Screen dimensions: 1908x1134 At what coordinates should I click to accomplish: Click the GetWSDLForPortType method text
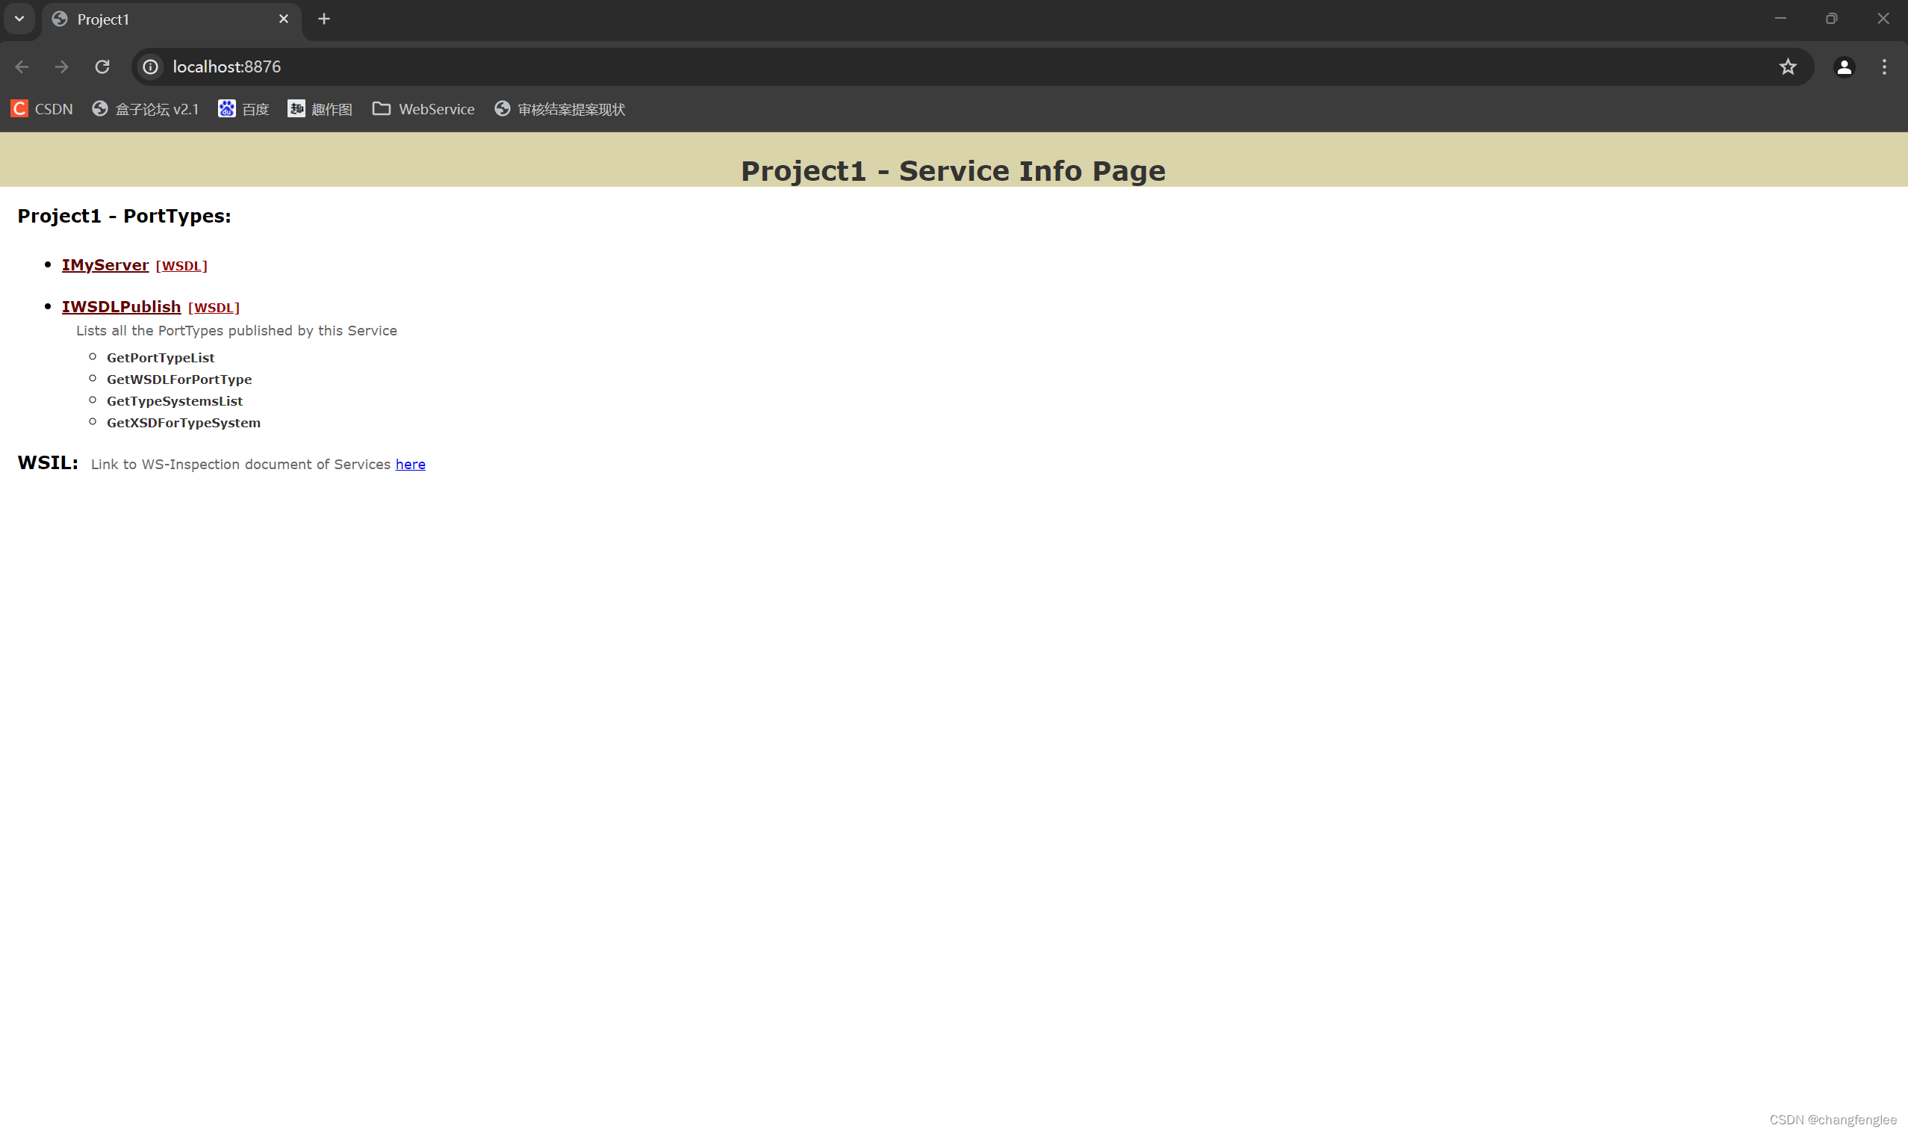[x=178, y=379]
